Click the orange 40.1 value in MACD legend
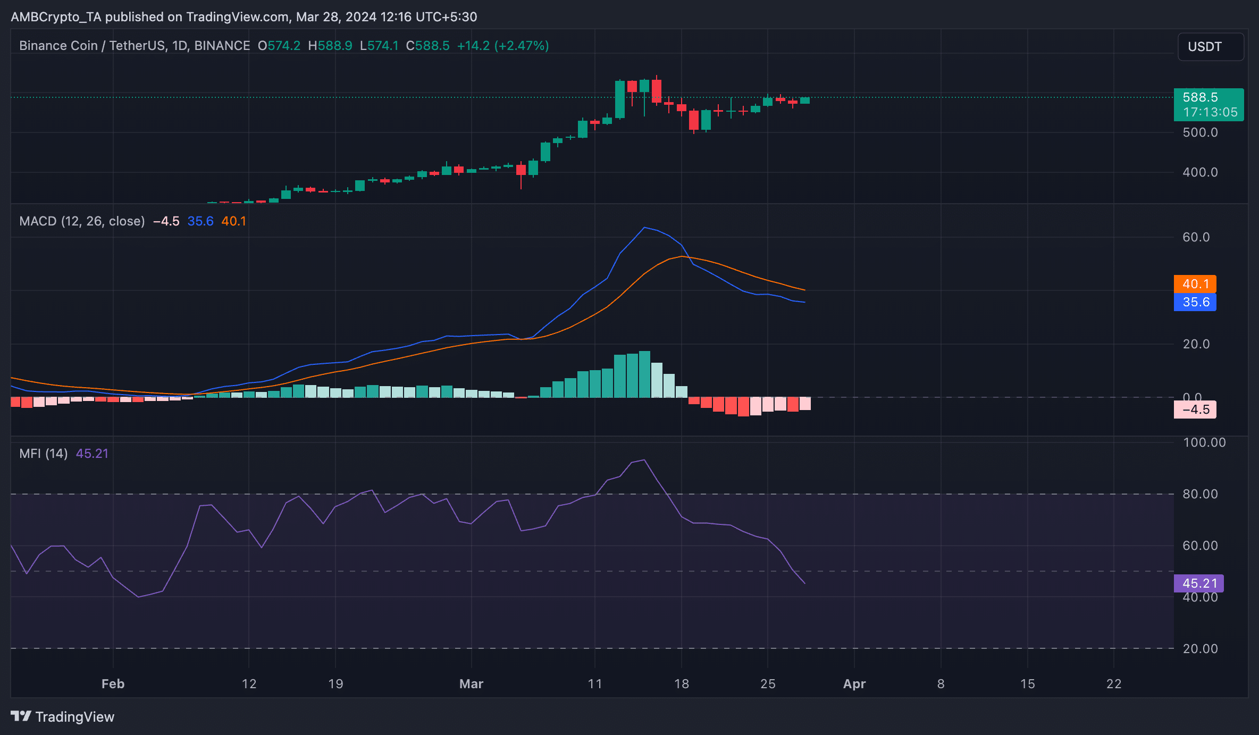 [x=234, y=221]
